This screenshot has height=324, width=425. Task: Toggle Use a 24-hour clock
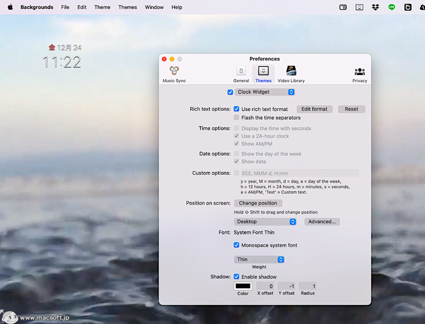[x=236, y=136]
